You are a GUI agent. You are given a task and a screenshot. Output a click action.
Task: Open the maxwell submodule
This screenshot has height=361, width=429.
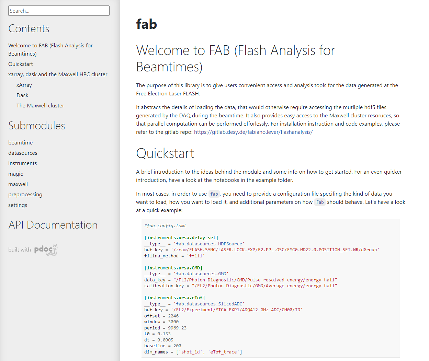[18, 184]
